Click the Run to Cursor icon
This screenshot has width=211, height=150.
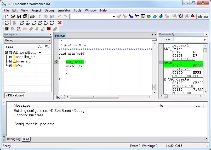46,22
